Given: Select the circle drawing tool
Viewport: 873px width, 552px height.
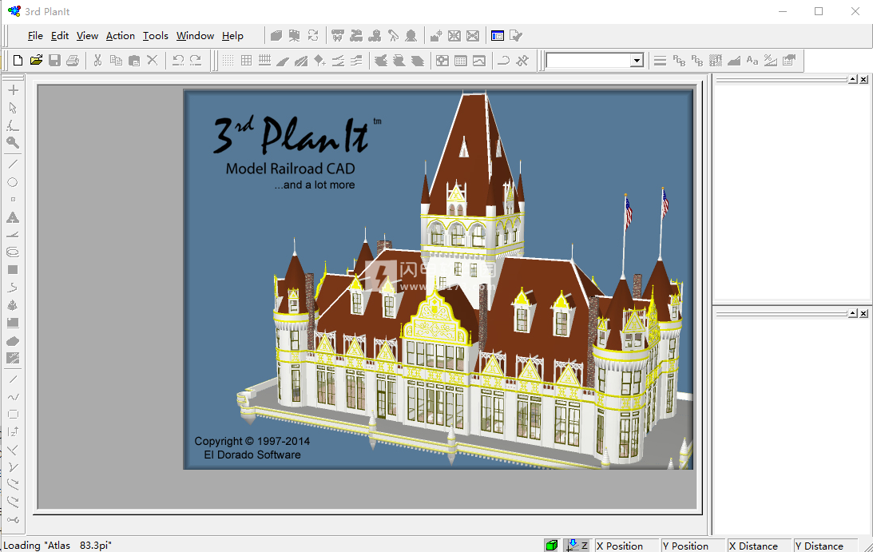Looking at the screenshot, I should point(13,182).
